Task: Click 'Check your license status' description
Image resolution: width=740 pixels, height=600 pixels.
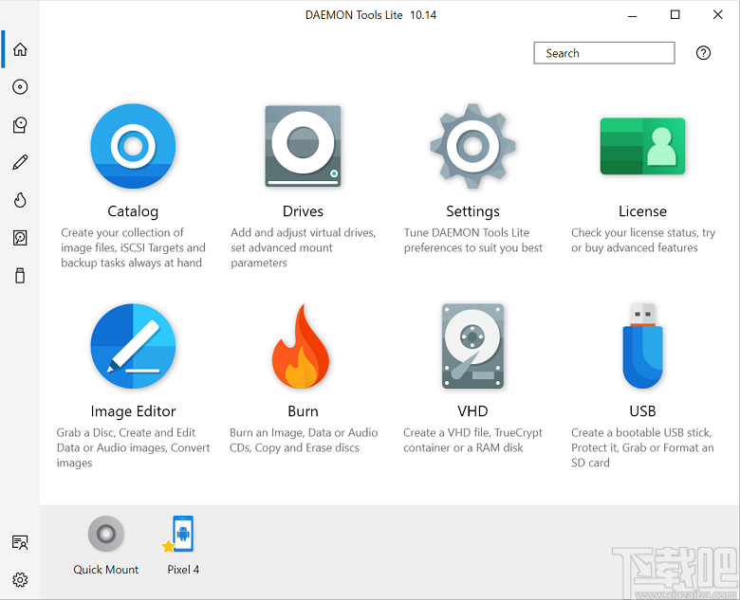Action: pos(643,240)
